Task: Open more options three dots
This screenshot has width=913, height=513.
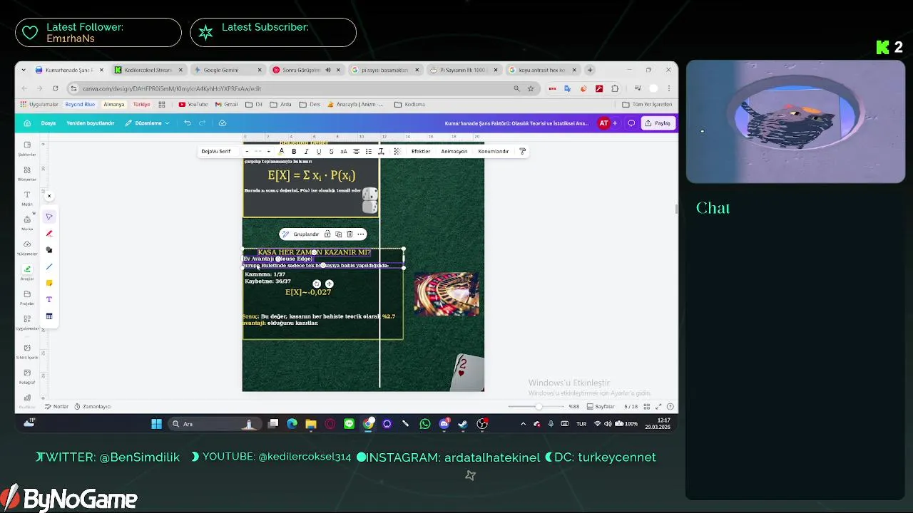Action: pyautogui.click(x=360, y=234)
